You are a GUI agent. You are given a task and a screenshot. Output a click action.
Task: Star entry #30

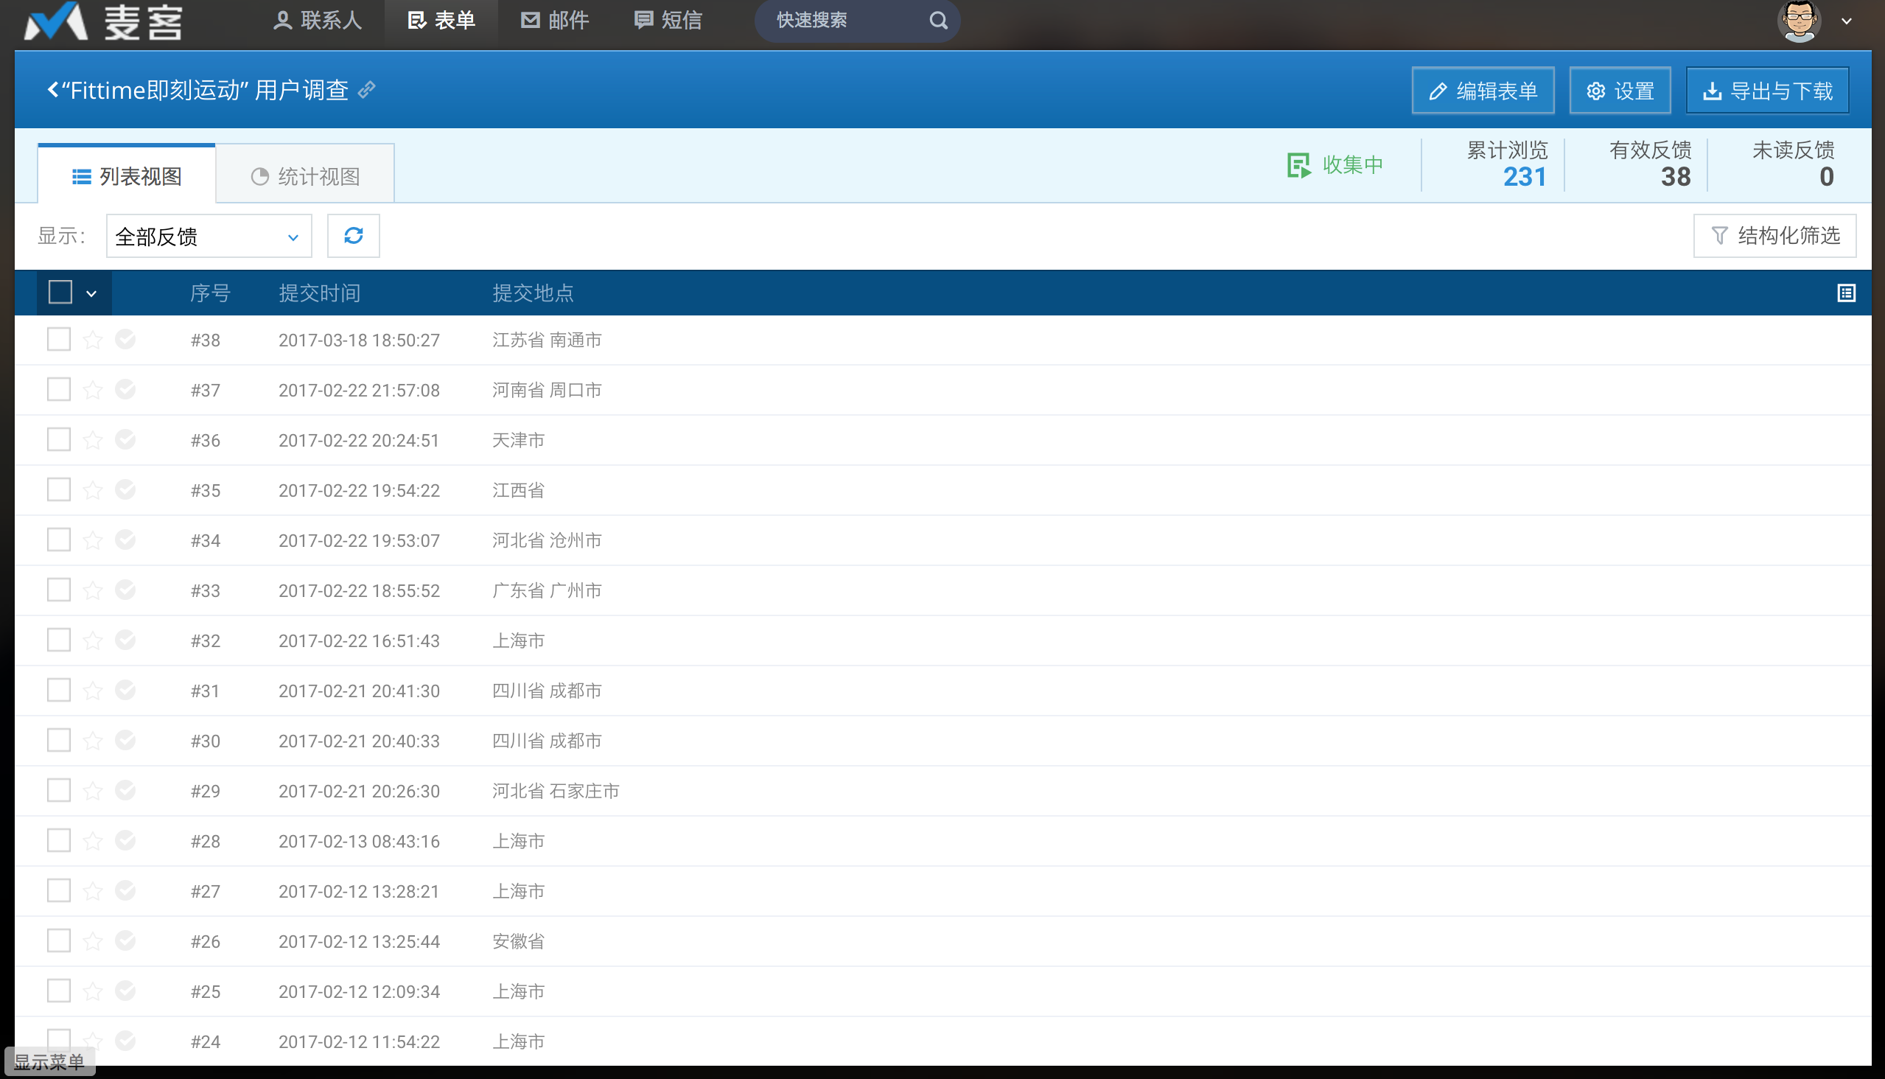click(x=93, y=740)
